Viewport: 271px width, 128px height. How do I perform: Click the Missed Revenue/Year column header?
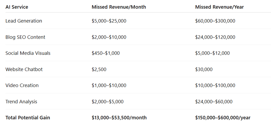pos(220,7)
